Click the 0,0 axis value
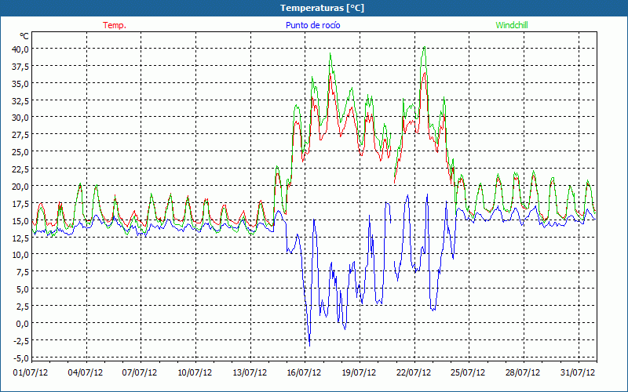The height and width of the screenshot is (392, 628). pos(23,323)
